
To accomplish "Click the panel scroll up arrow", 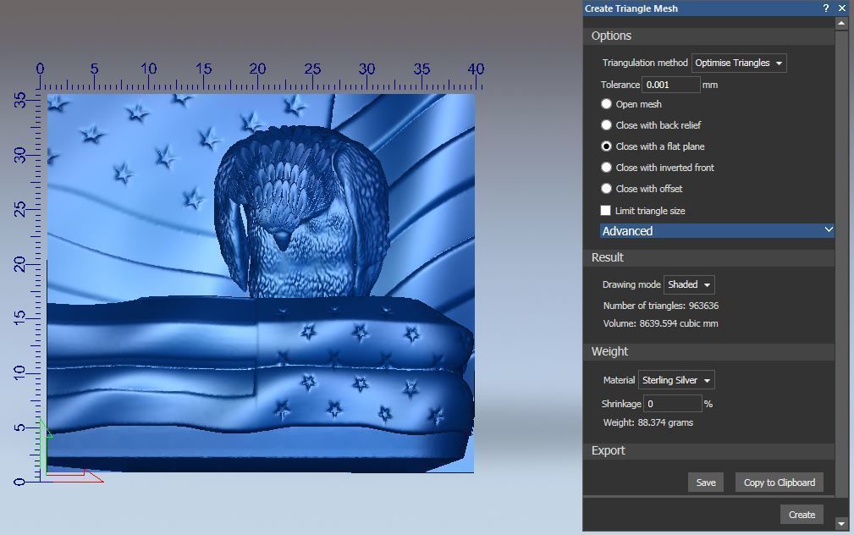I will point(841,23).
